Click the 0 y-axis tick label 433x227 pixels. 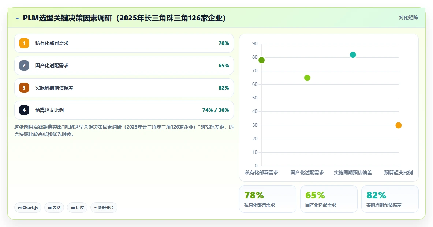256,166
